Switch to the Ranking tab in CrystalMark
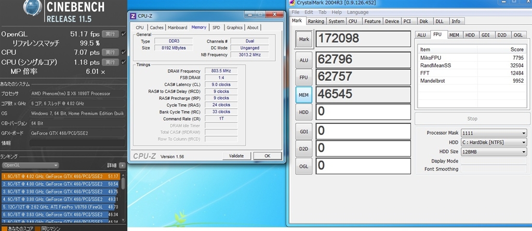Screen dimensions: 532x231 tap(315, 21)
